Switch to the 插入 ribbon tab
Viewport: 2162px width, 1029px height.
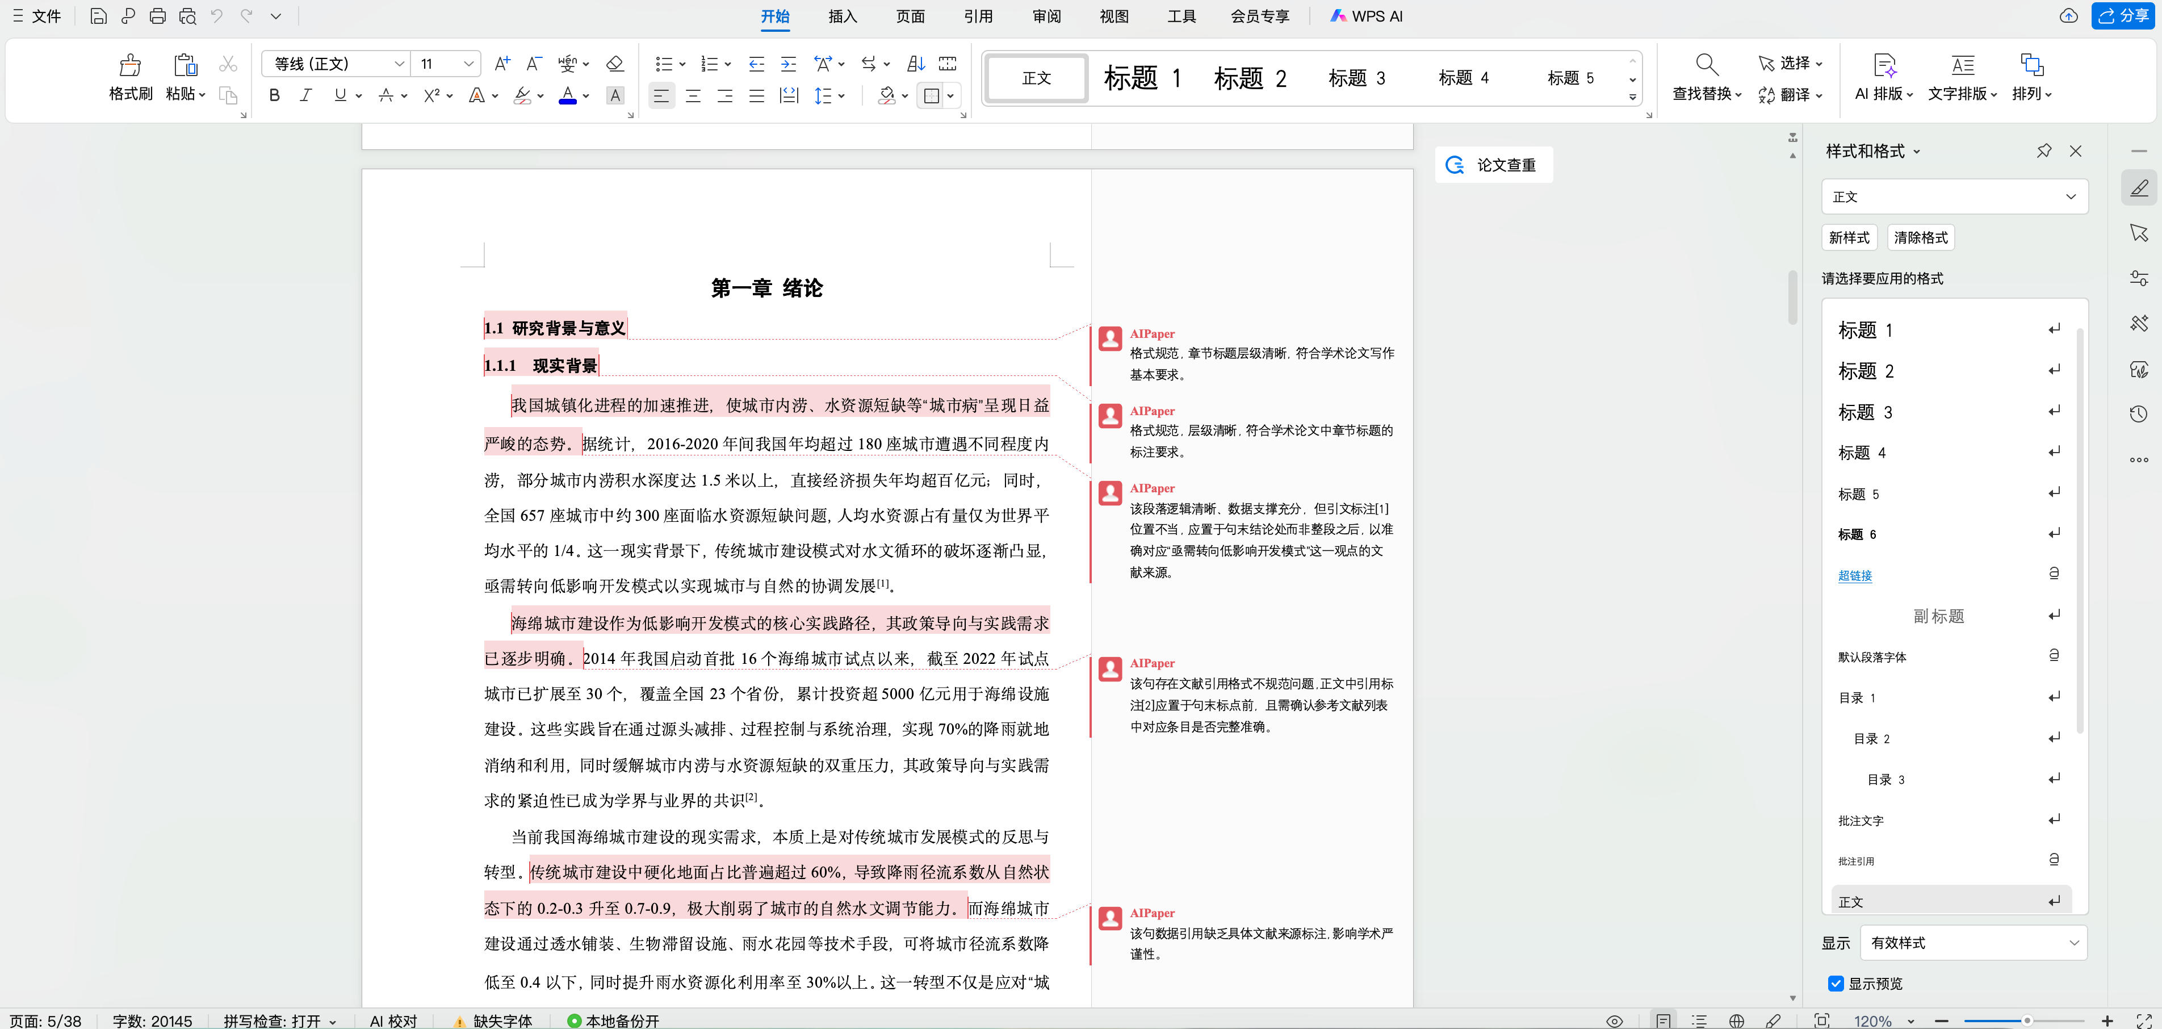(842, 16)
